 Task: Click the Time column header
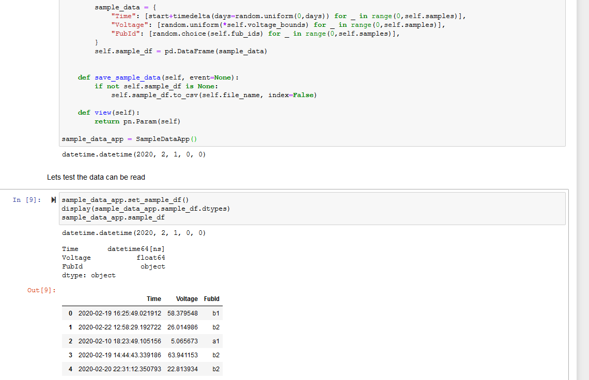(x=153, y=299)
